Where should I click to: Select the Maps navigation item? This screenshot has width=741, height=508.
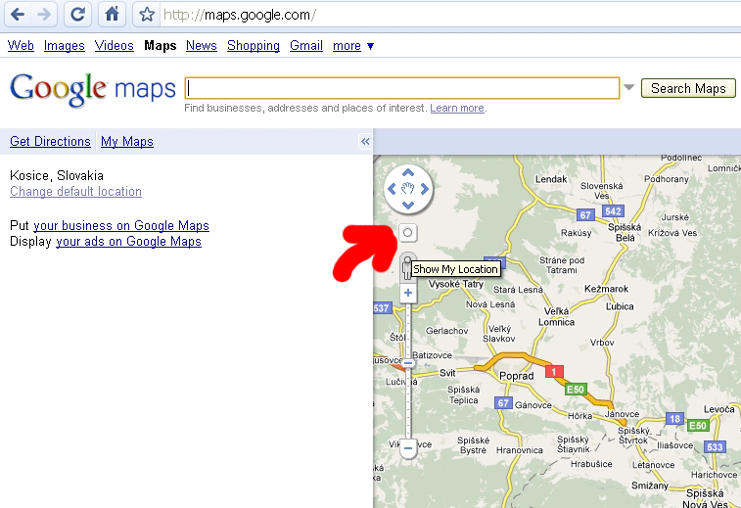pos(161,45)
